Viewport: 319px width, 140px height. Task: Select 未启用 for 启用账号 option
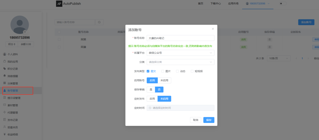165,80
